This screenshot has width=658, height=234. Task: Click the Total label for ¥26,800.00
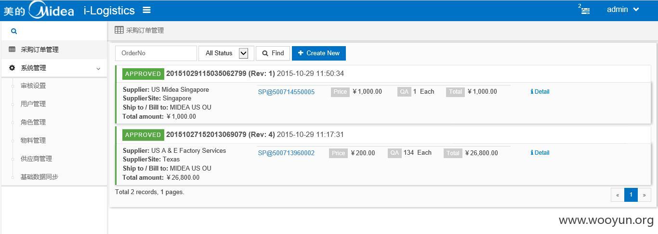[453, 153]
